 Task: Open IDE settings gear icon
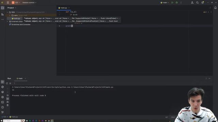(203, 2)
